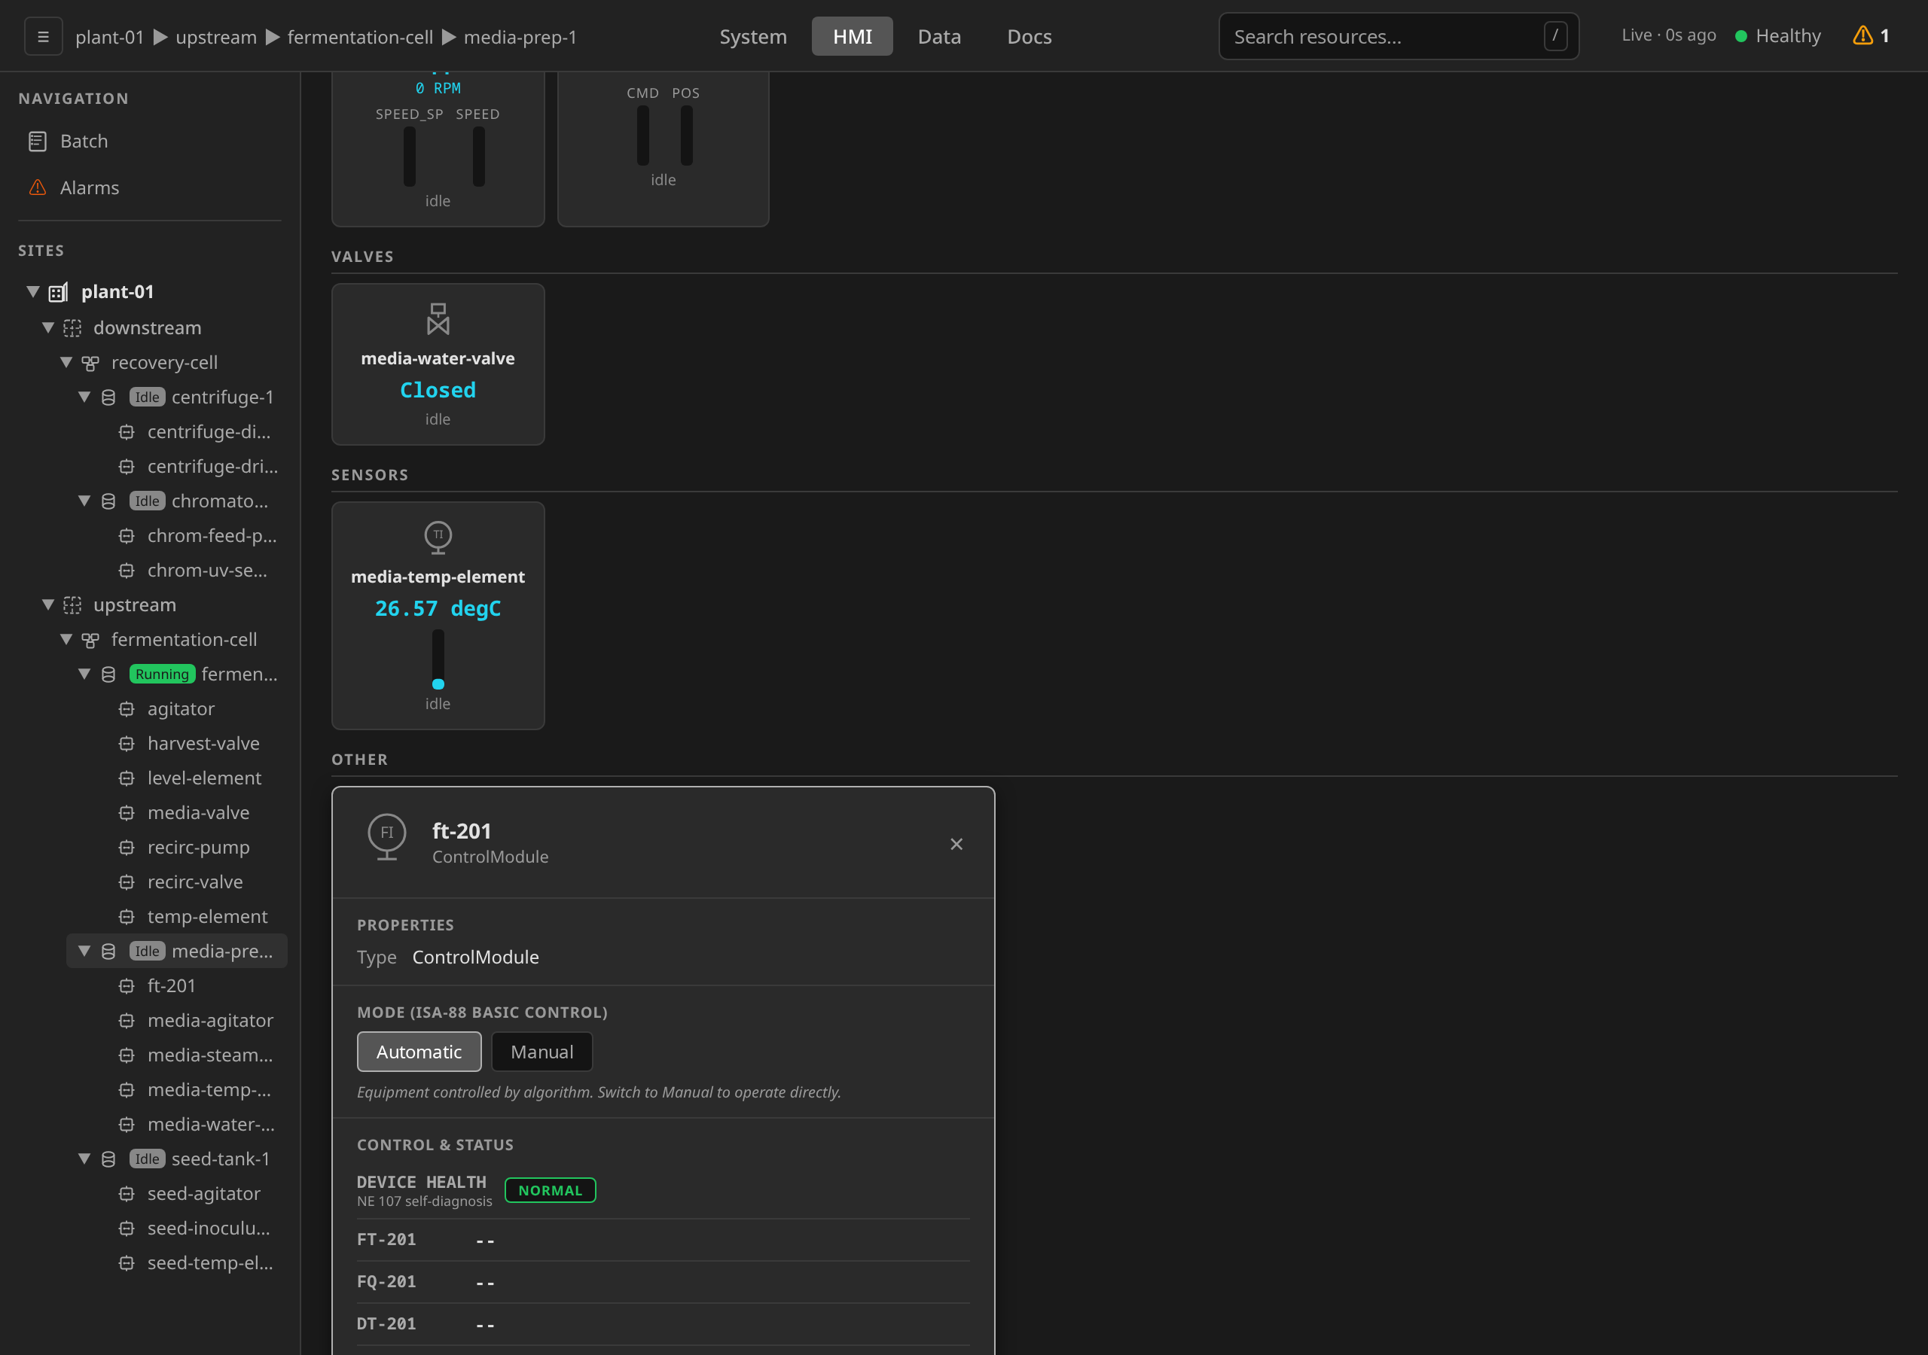Select media-valve in the tree
Screen dimensions: 1928x1355
coord(198,813)
